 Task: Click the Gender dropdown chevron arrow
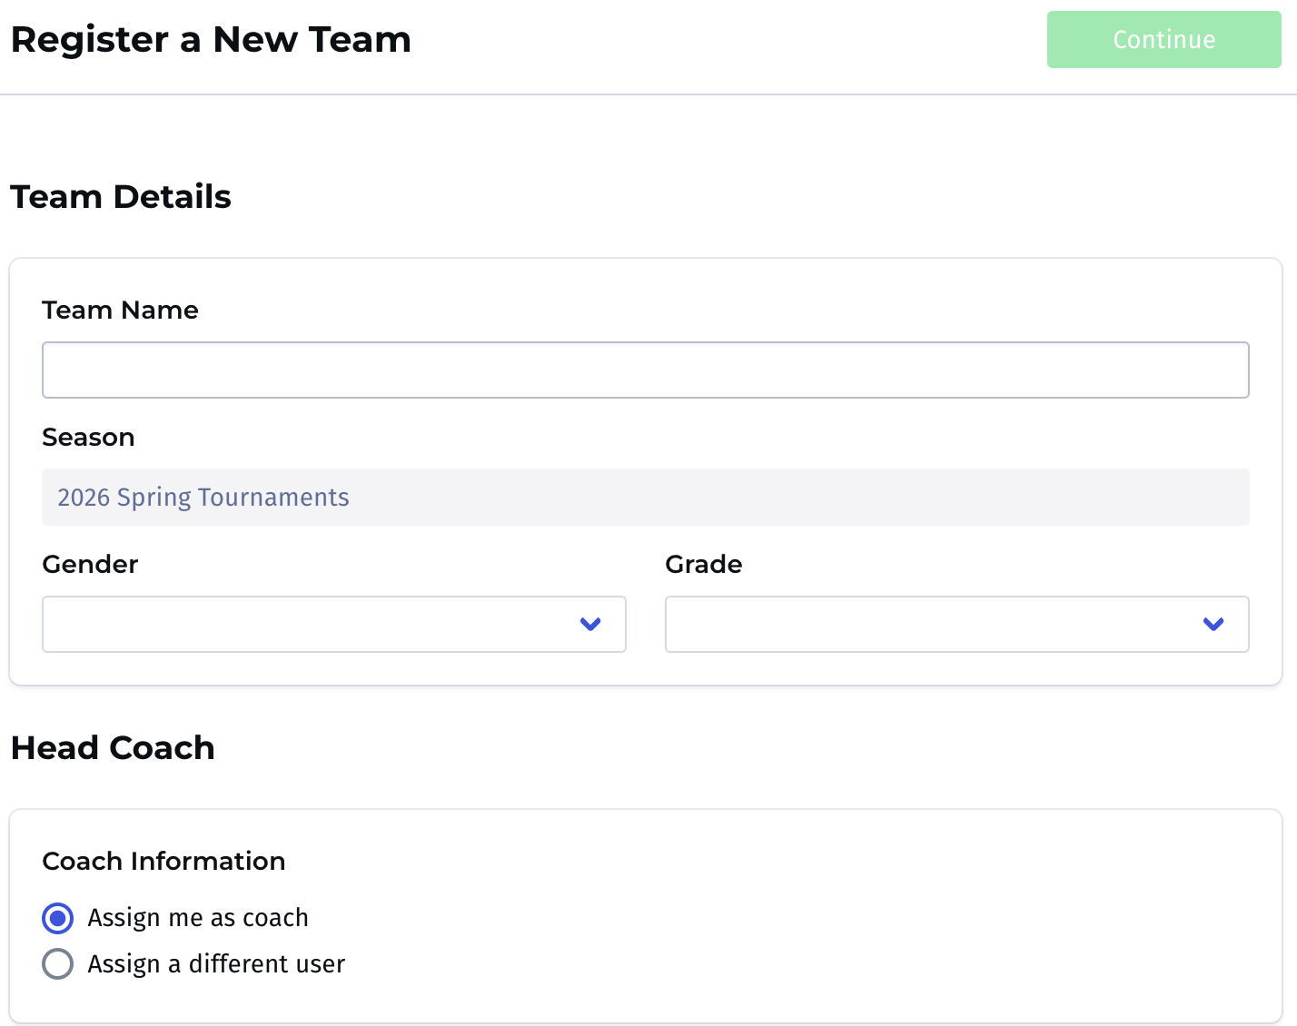pyautogui.click(x=590, y=624)
